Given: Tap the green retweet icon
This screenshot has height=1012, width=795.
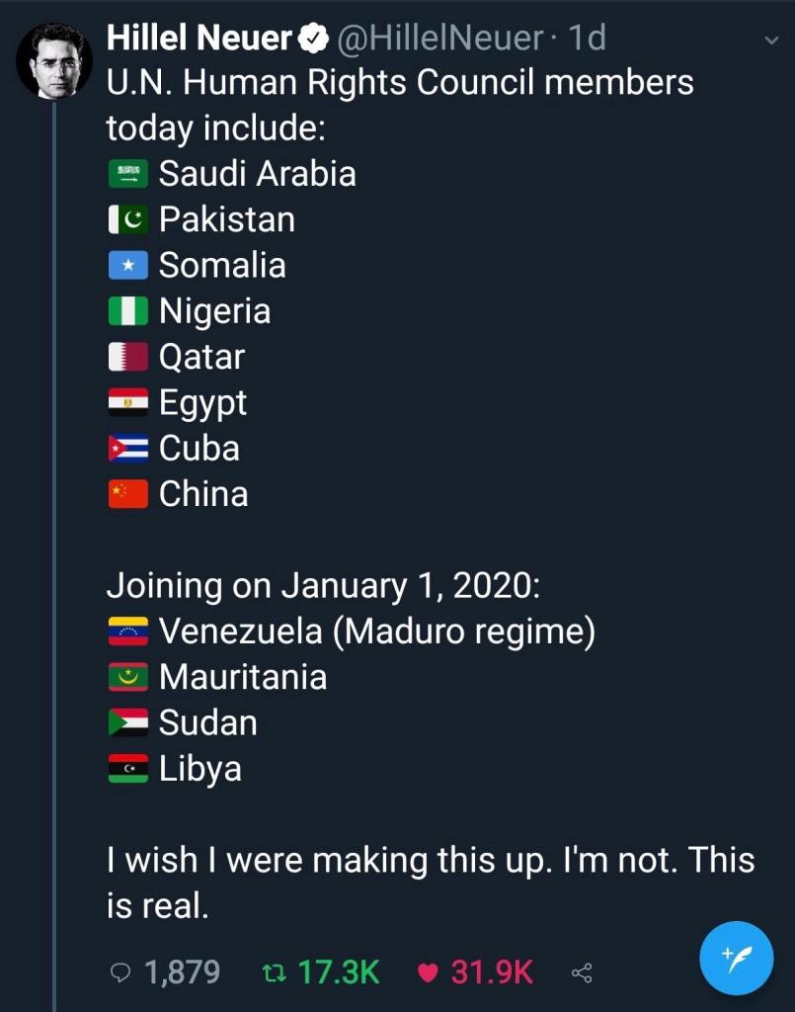Looking at the screenshot, I should coord(274,972).
